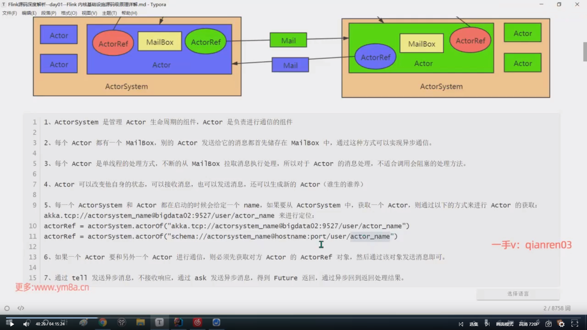The width and height of the screenshot is (587, 330).
Task: Seek on the video progress bar
Action: click(x=293, y=318)
